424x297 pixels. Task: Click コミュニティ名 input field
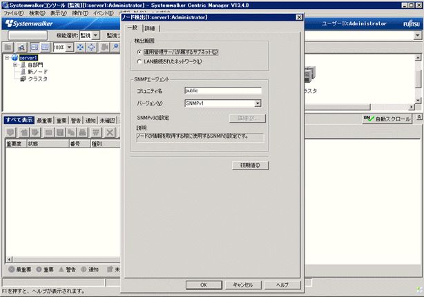[223, 91]
